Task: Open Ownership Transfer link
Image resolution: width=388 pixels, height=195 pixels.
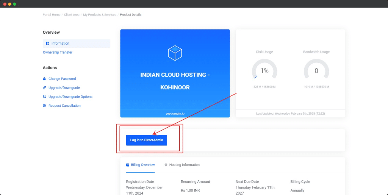Action: [58, 52]
